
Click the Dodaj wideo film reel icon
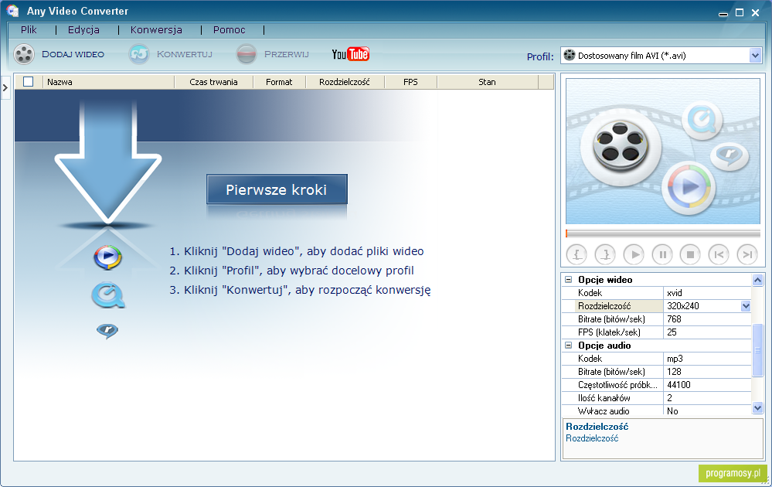tap(24, 54)
